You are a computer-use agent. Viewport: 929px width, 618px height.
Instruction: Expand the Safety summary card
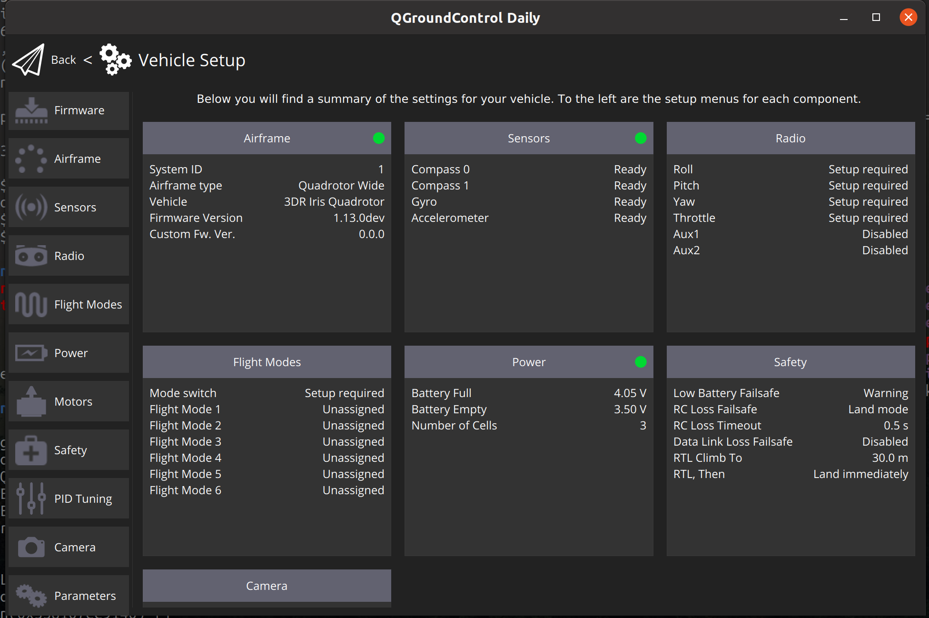790,361
